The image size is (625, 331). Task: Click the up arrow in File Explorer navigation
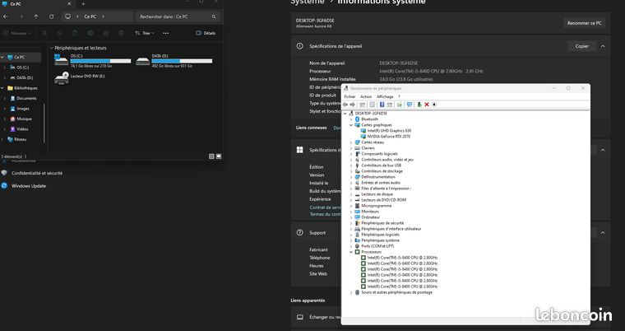coord(36,16)
